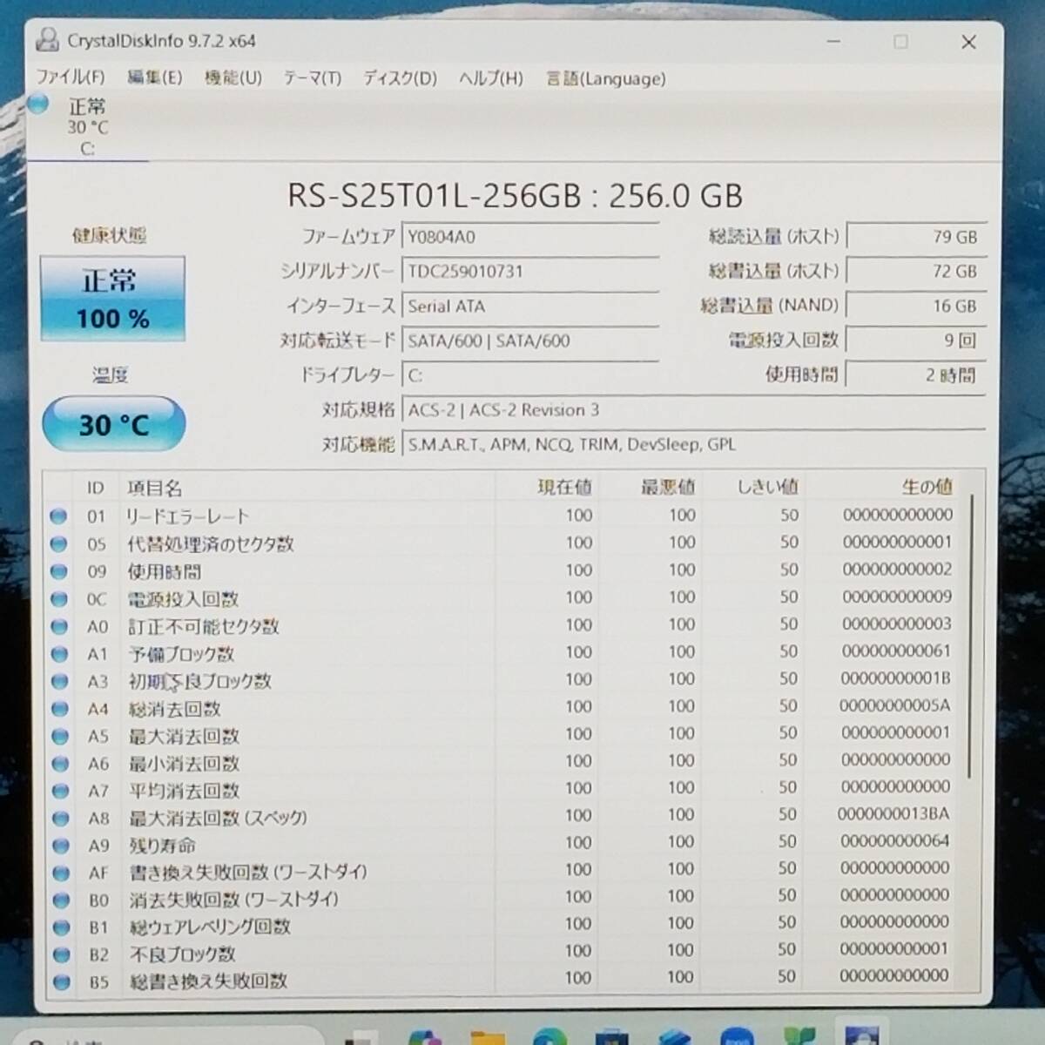Image resolution: width=1045 pixels, height=1045 pixels.
Task: Select the C: disk tab with 30 °C
Action: [87, 127]
